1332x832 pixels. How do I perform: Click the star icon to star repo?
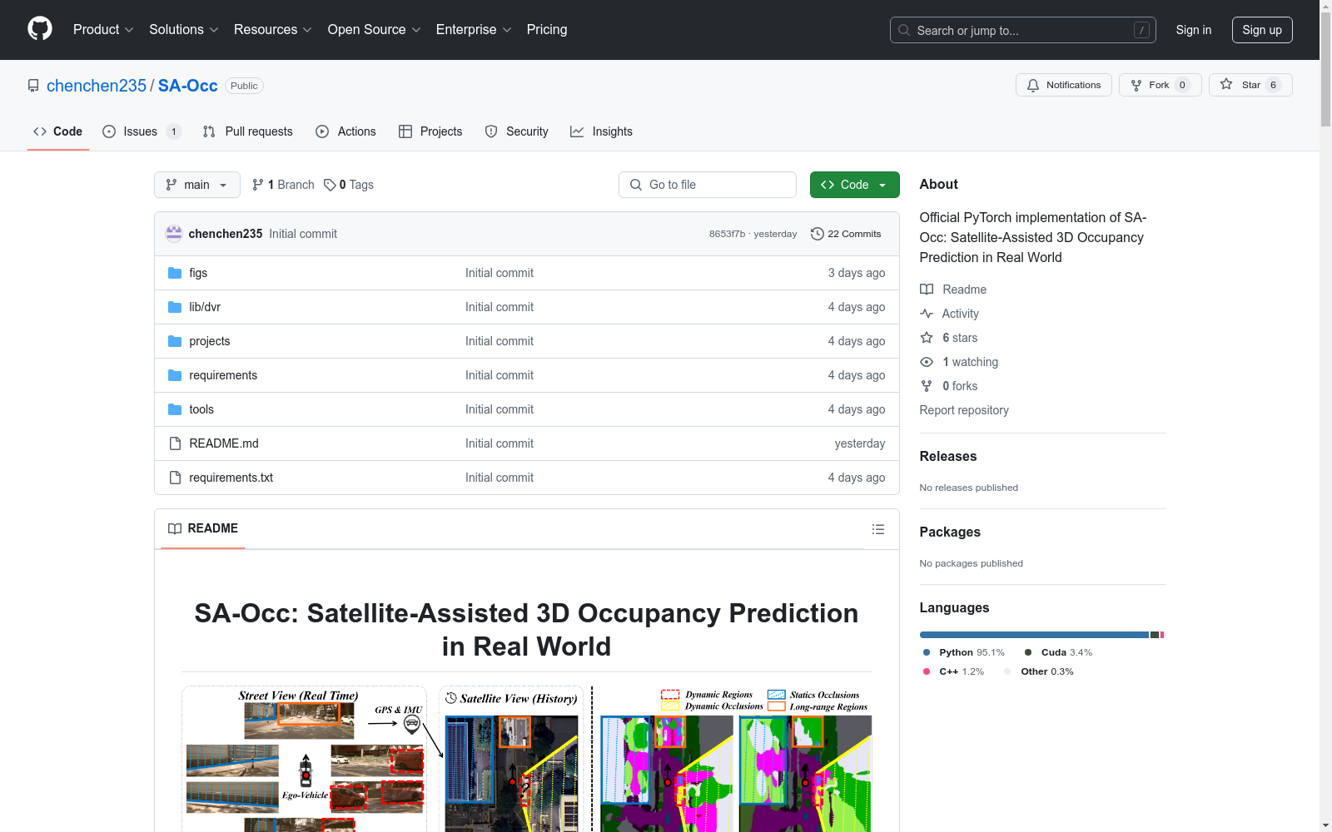point(1226,84)
